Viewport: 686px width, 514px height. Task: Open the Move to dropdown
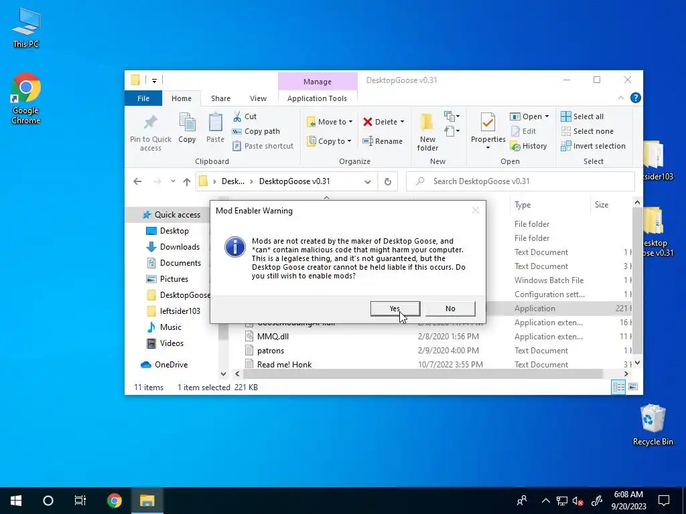tap(330, 122)
